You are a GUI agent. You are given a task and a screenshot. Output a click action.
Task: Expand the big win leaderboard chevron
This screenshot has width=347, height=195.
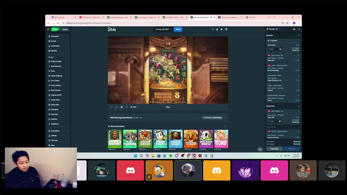click(x=225, y=118)
